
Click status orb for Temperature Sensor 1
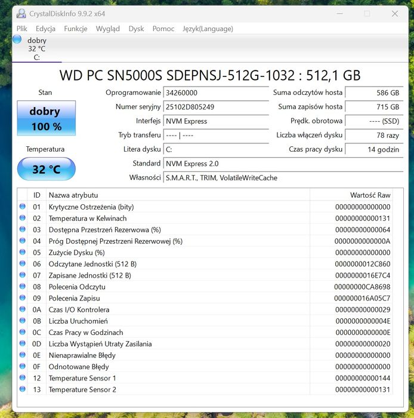pos(22,377)
